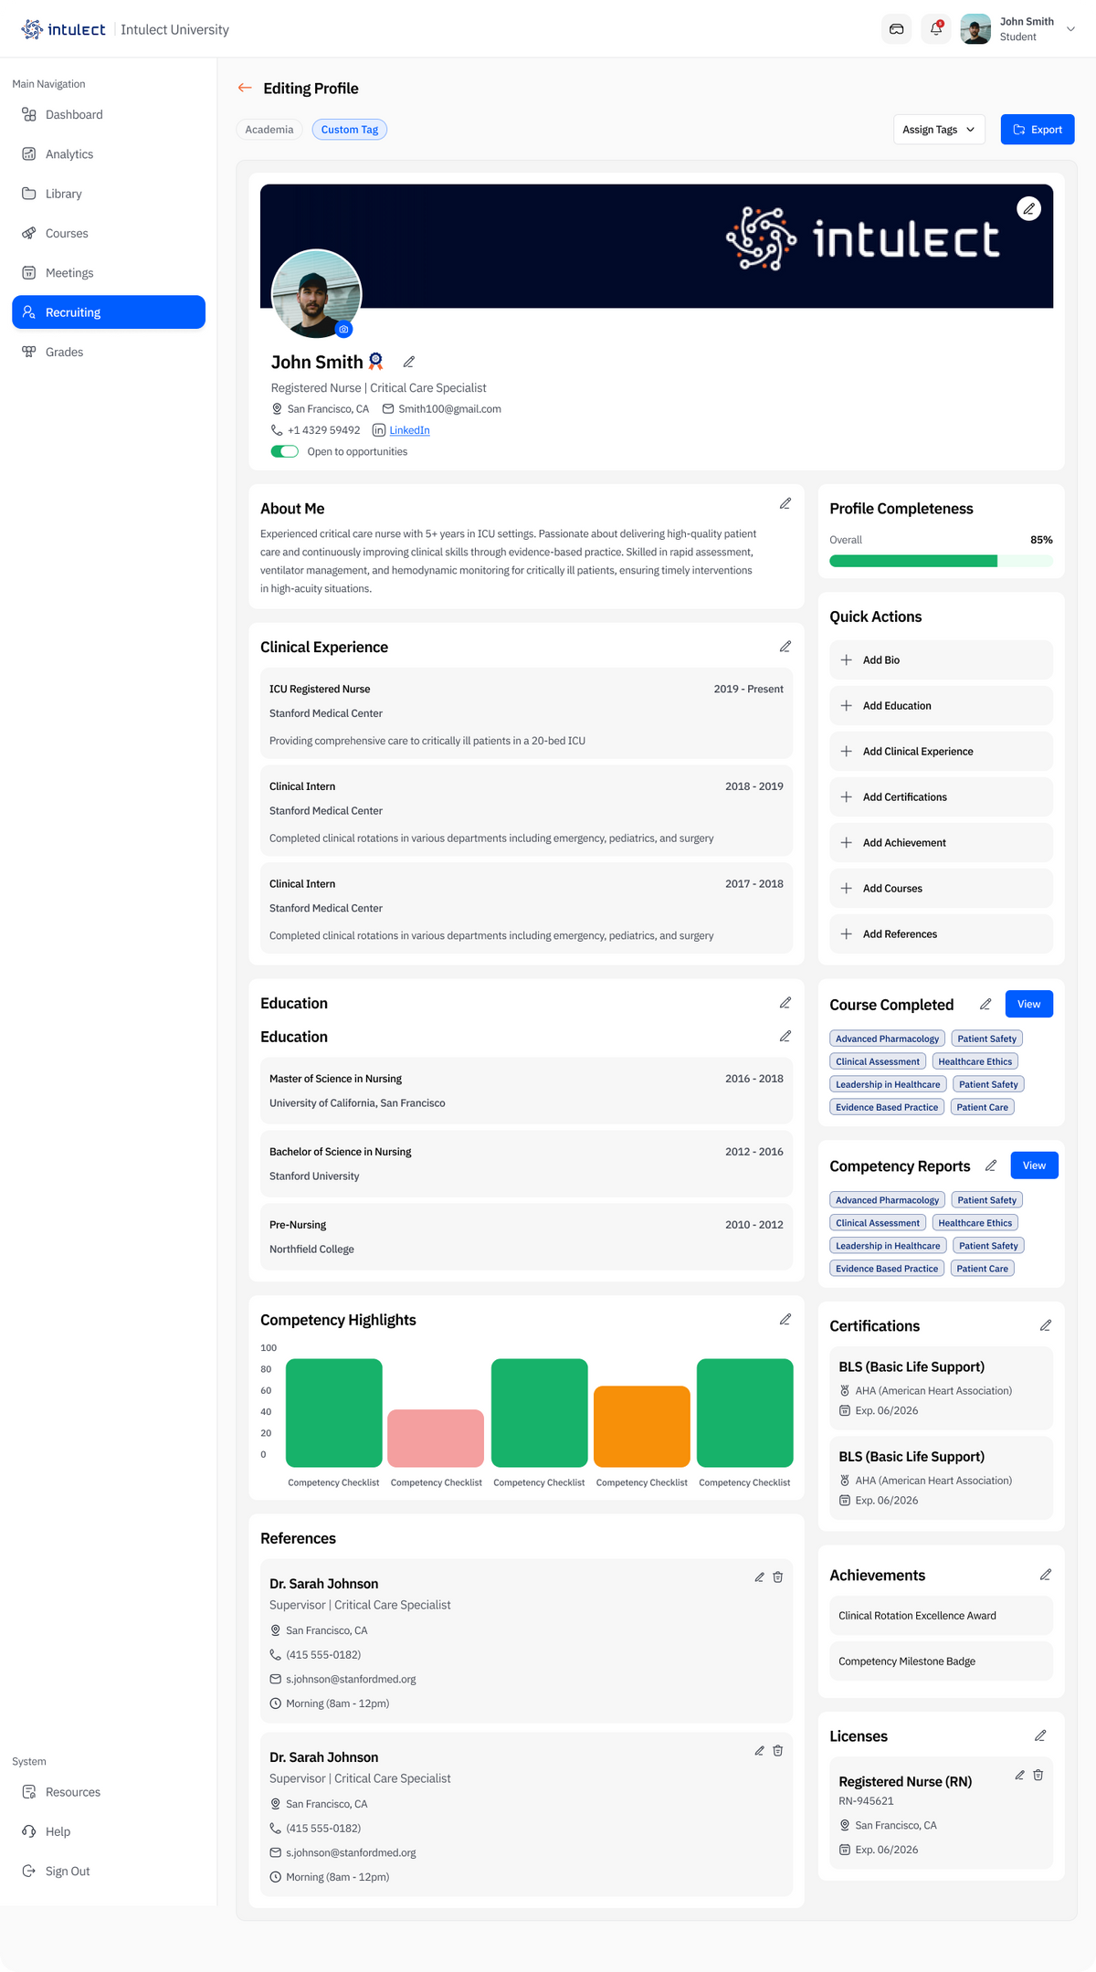Open the LinkedIn profile link
The width and height of the screenshot is (1096, 1972).
(x=409, y=431)
